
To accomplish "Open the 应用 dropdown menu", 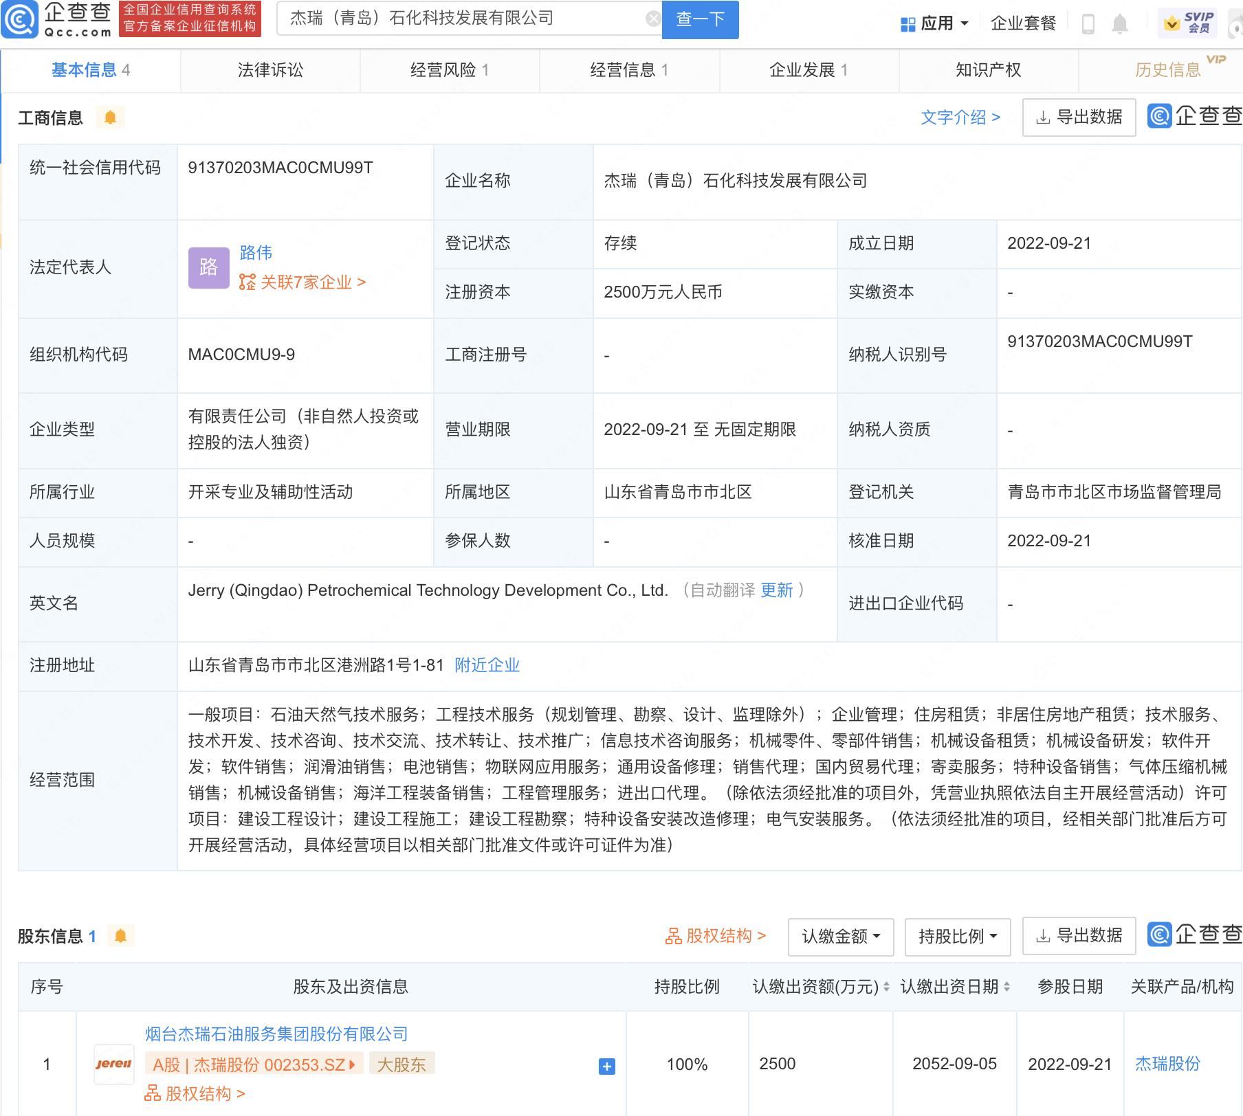I will tap(935, 24).
